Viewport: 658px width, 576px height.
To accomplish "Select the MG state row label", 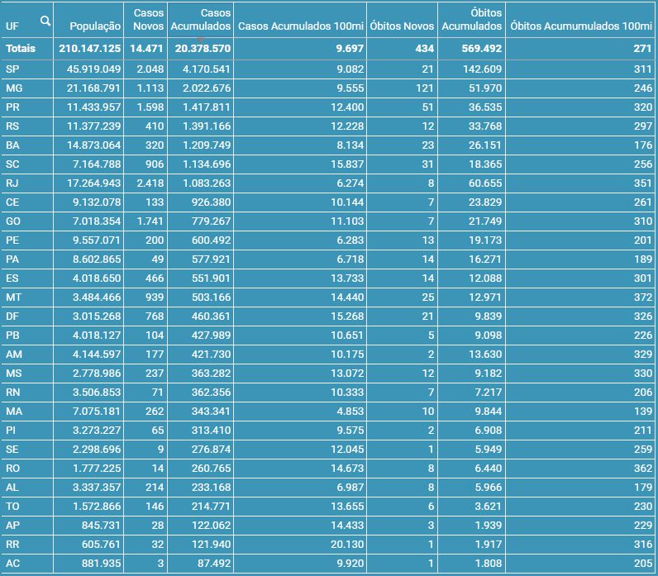I will [x=14, y=88].
